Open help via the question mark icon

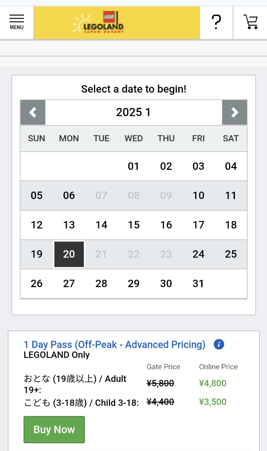click(x=216, y=22)
